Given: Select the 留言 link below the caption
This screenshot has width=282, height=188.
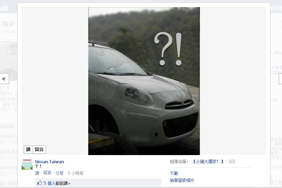Looking at the screenshot, I should pyautogui.click(x=47, y=173).
